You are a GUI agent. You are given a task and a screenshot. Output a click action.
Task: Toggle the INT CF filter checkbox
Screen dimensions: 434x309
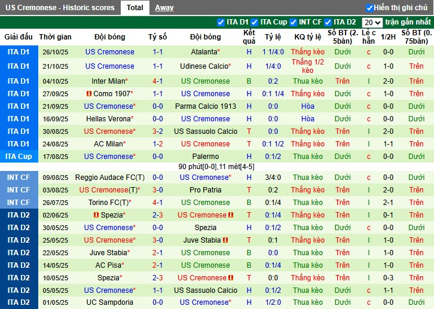pyautogui.click(x=293, y=22)
